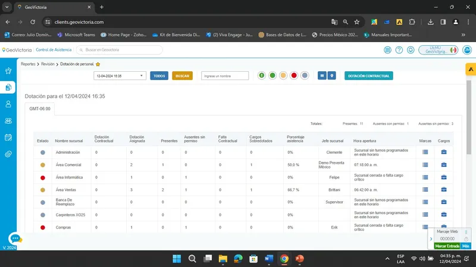This screenshot has height=267, width=476.
Task: Select the GMT-06:00 tab
Action: (40, 109)
